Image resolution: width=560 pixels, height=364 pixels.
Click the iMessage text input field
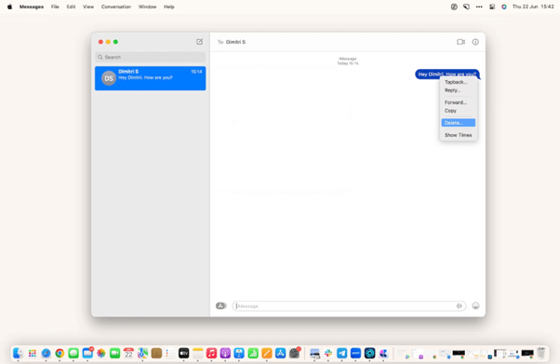(x=349, y=306)
